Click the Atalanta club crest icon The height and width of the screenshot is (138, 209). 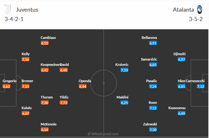click(200, 9)
